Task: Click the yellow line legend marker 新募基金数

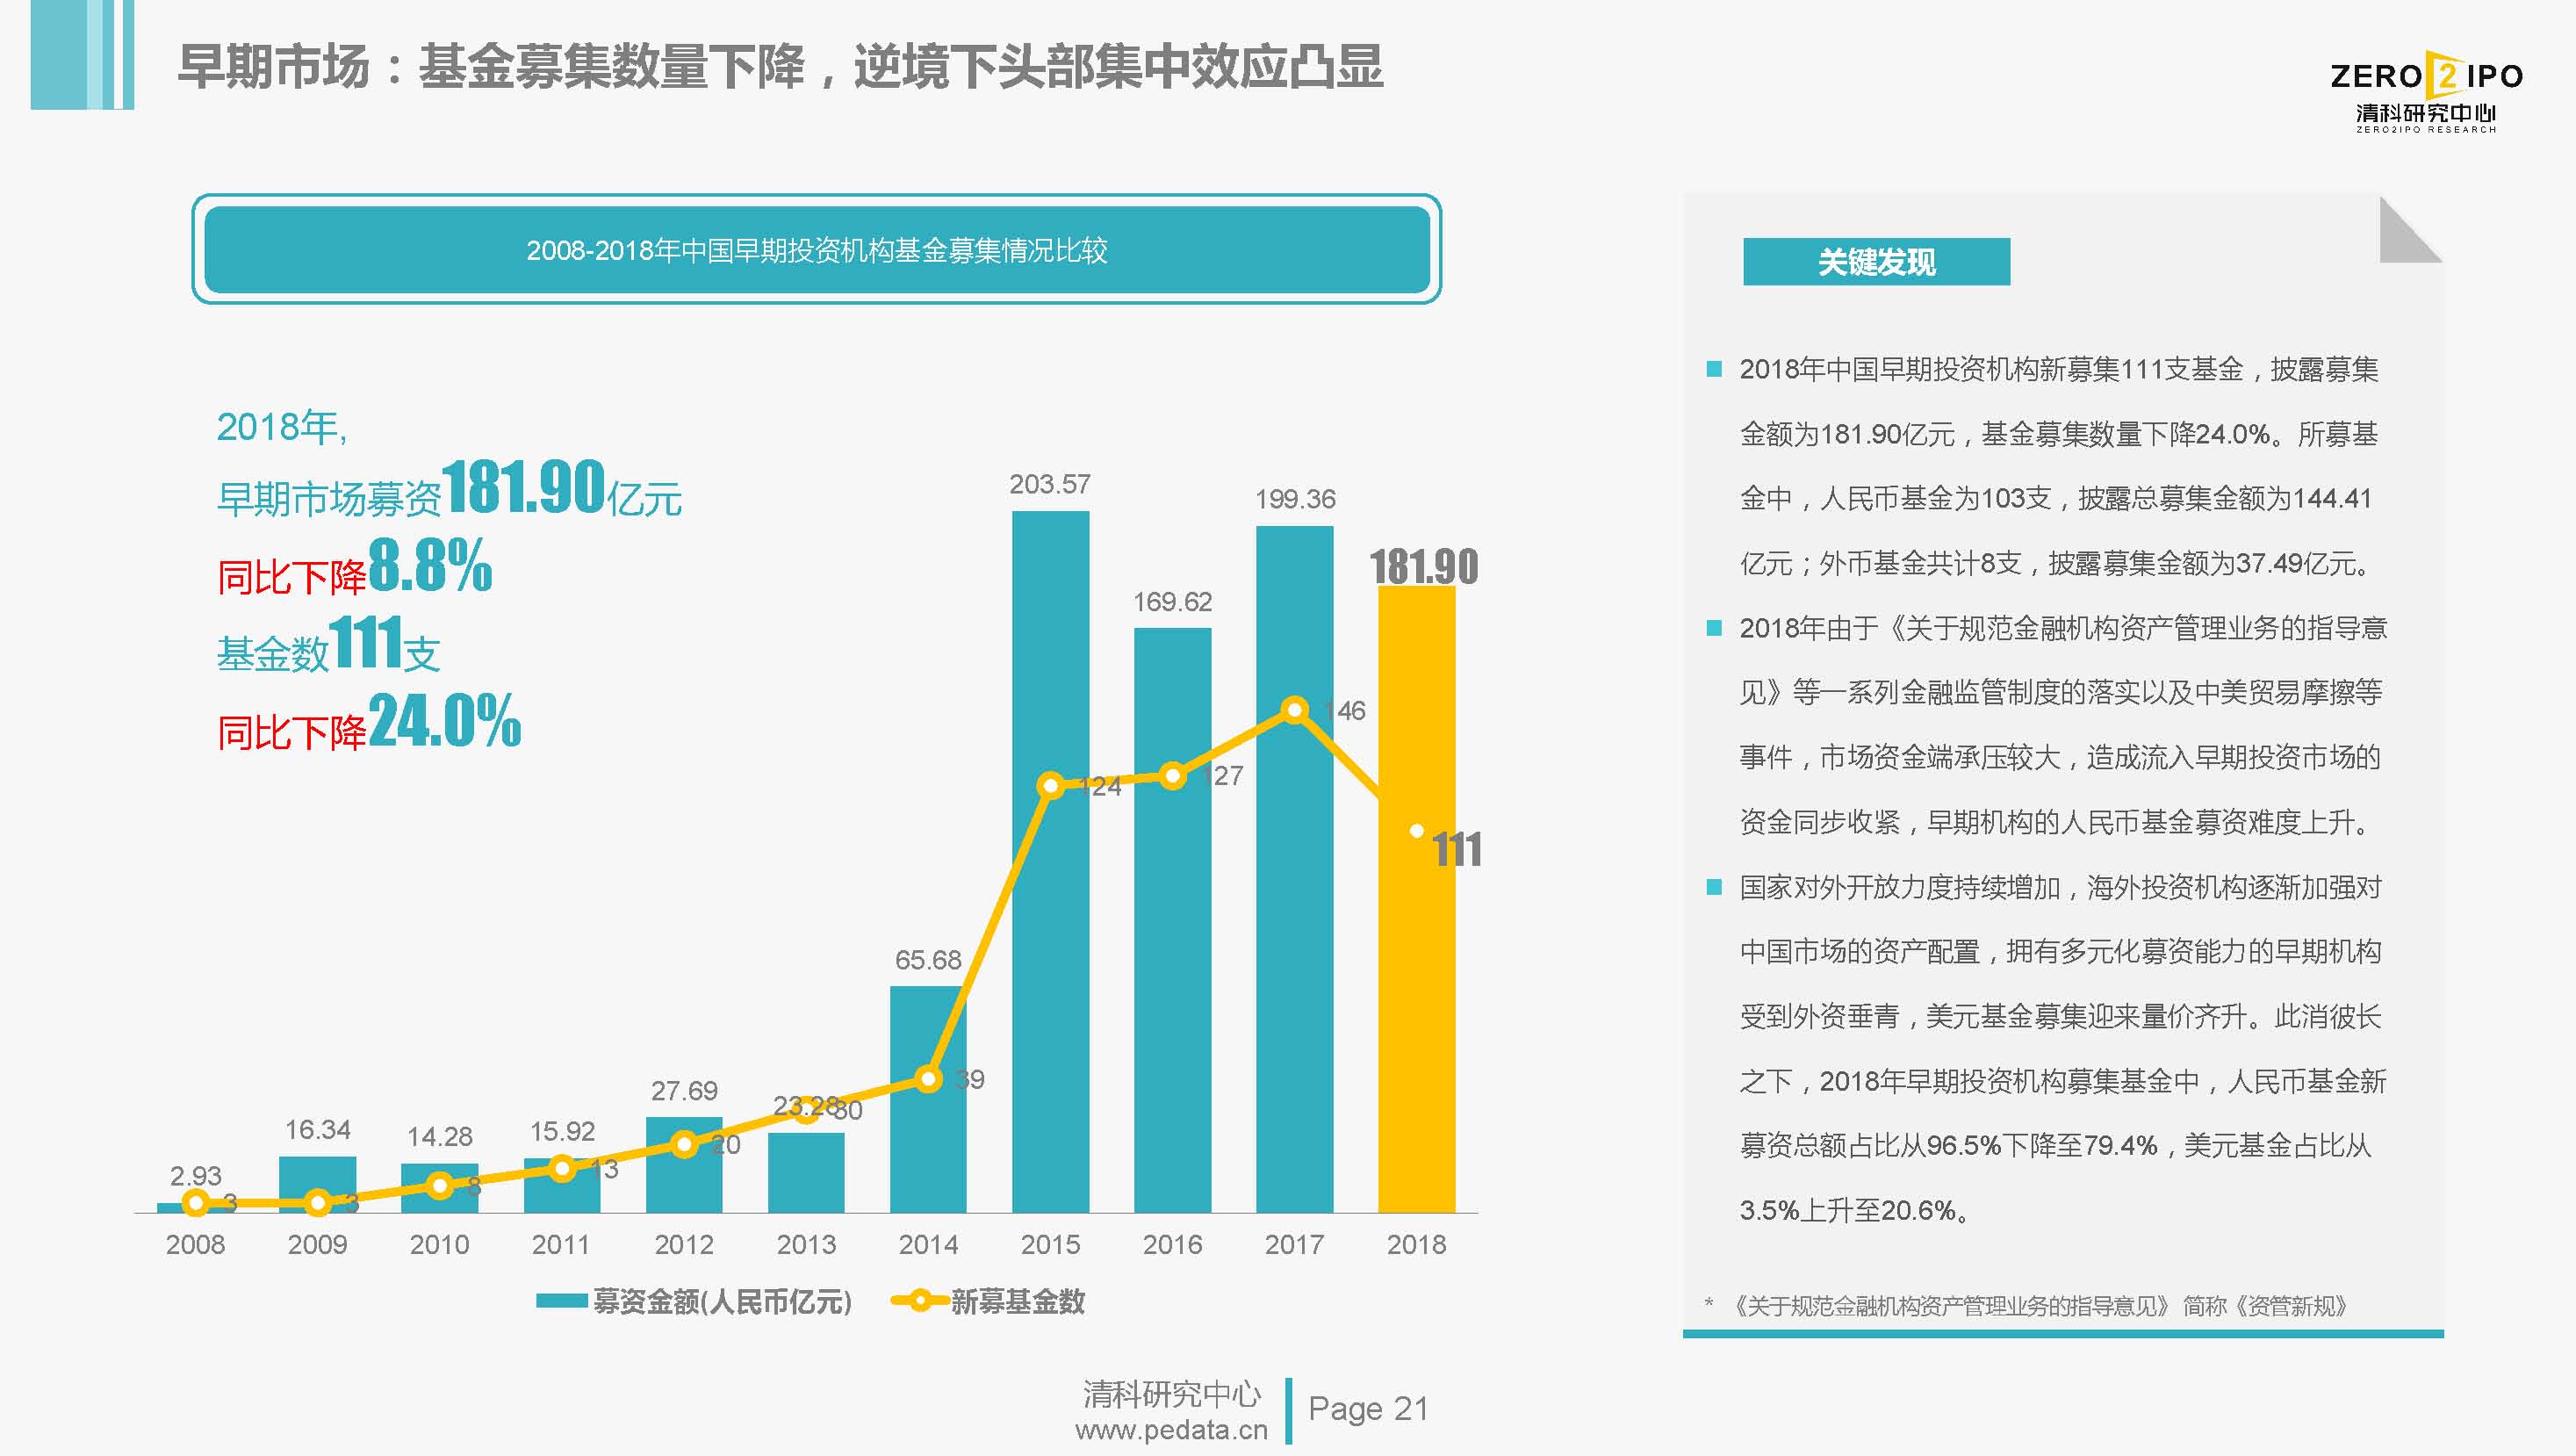Action: point(919,1301)
